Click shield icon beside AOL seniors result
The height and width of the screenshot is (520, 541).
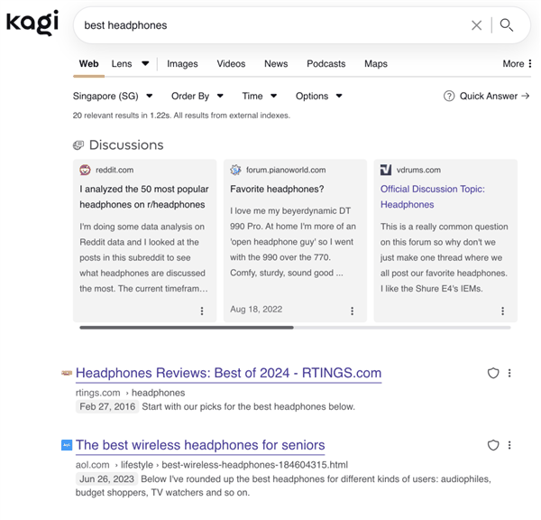pyautogui.click(x=493, y=445)
